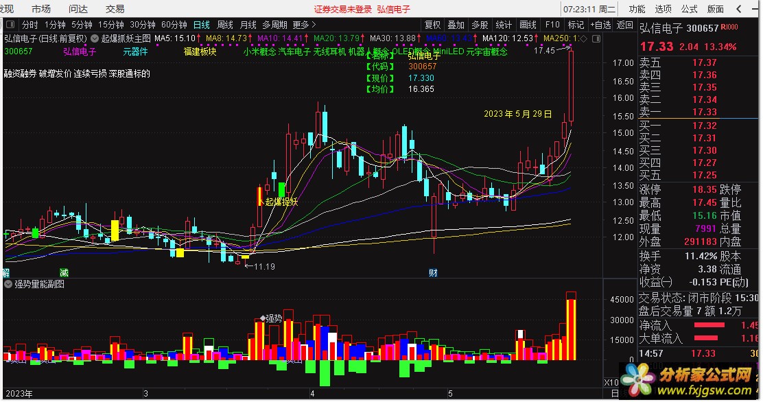This screenshot has height=402, width=763.
Task: Select the 日线 daily period tab
Action: click(x=202, y=24)
